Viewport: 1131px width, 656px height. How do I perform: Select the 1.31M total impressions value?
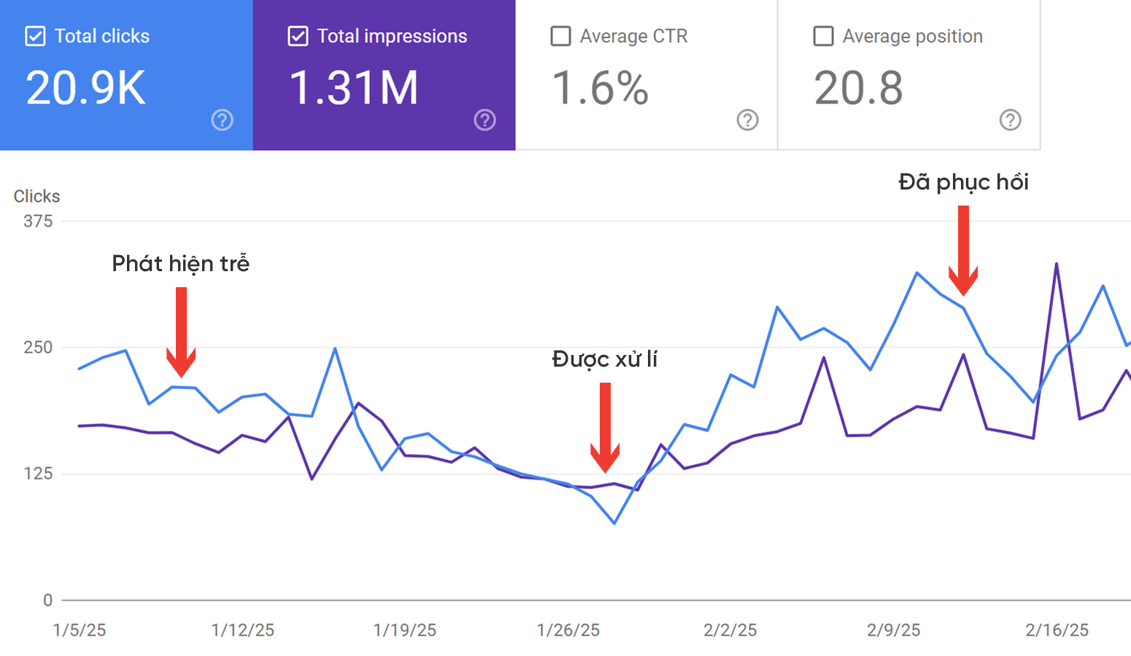click(x=354, y=88)
